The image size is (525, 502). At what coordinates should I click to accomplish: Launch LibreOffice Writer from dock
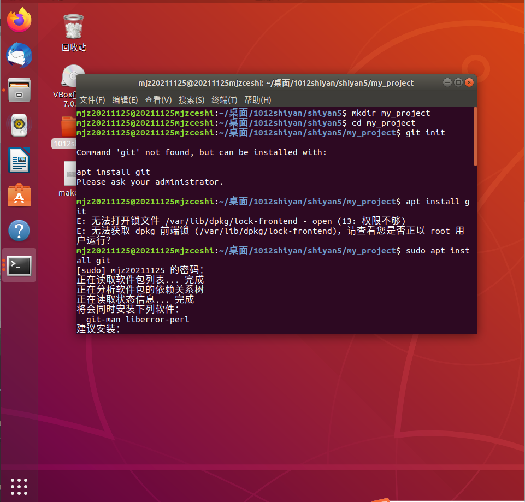pyautogui.click(x=19, y=160)
